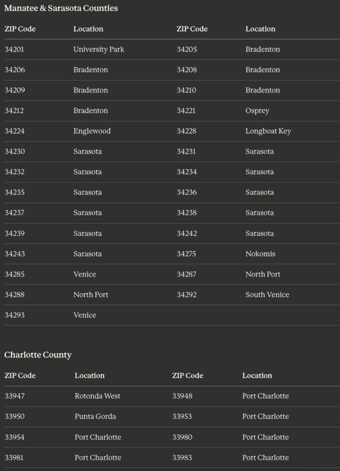340x471 pixels.
Task: Select ZIP code 33980 cell
Action: (182, 437)
